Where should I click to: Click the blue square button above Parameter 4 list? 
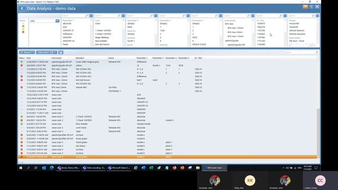click(x=188, y=16)
